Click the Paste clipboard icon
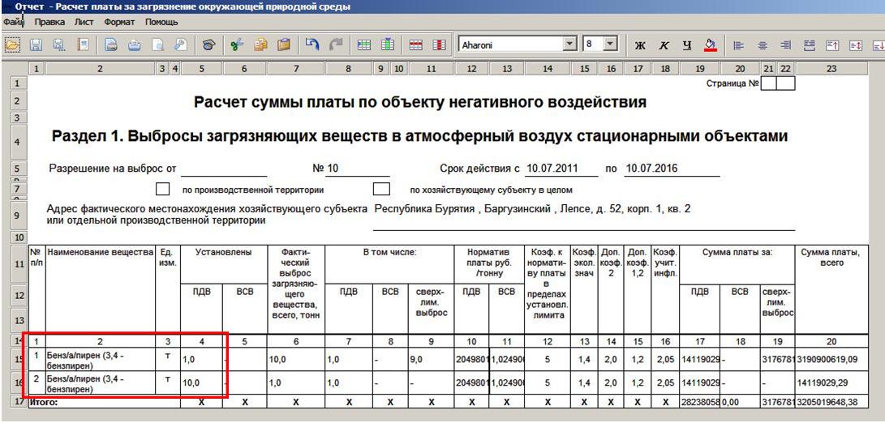 [x=284, y=46]
